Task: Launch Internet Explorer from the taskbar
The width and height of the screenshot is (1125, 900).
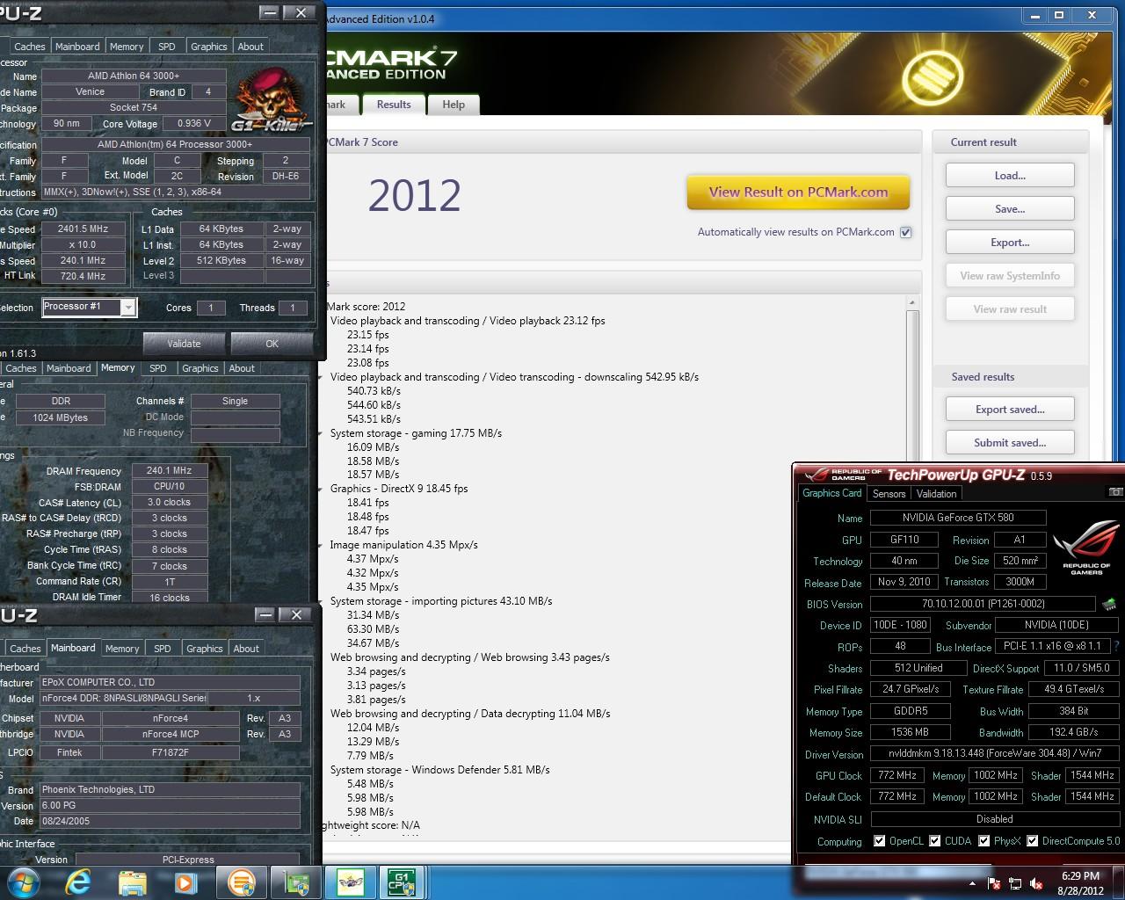Action: pyautogui.click(x=78, y=882)
